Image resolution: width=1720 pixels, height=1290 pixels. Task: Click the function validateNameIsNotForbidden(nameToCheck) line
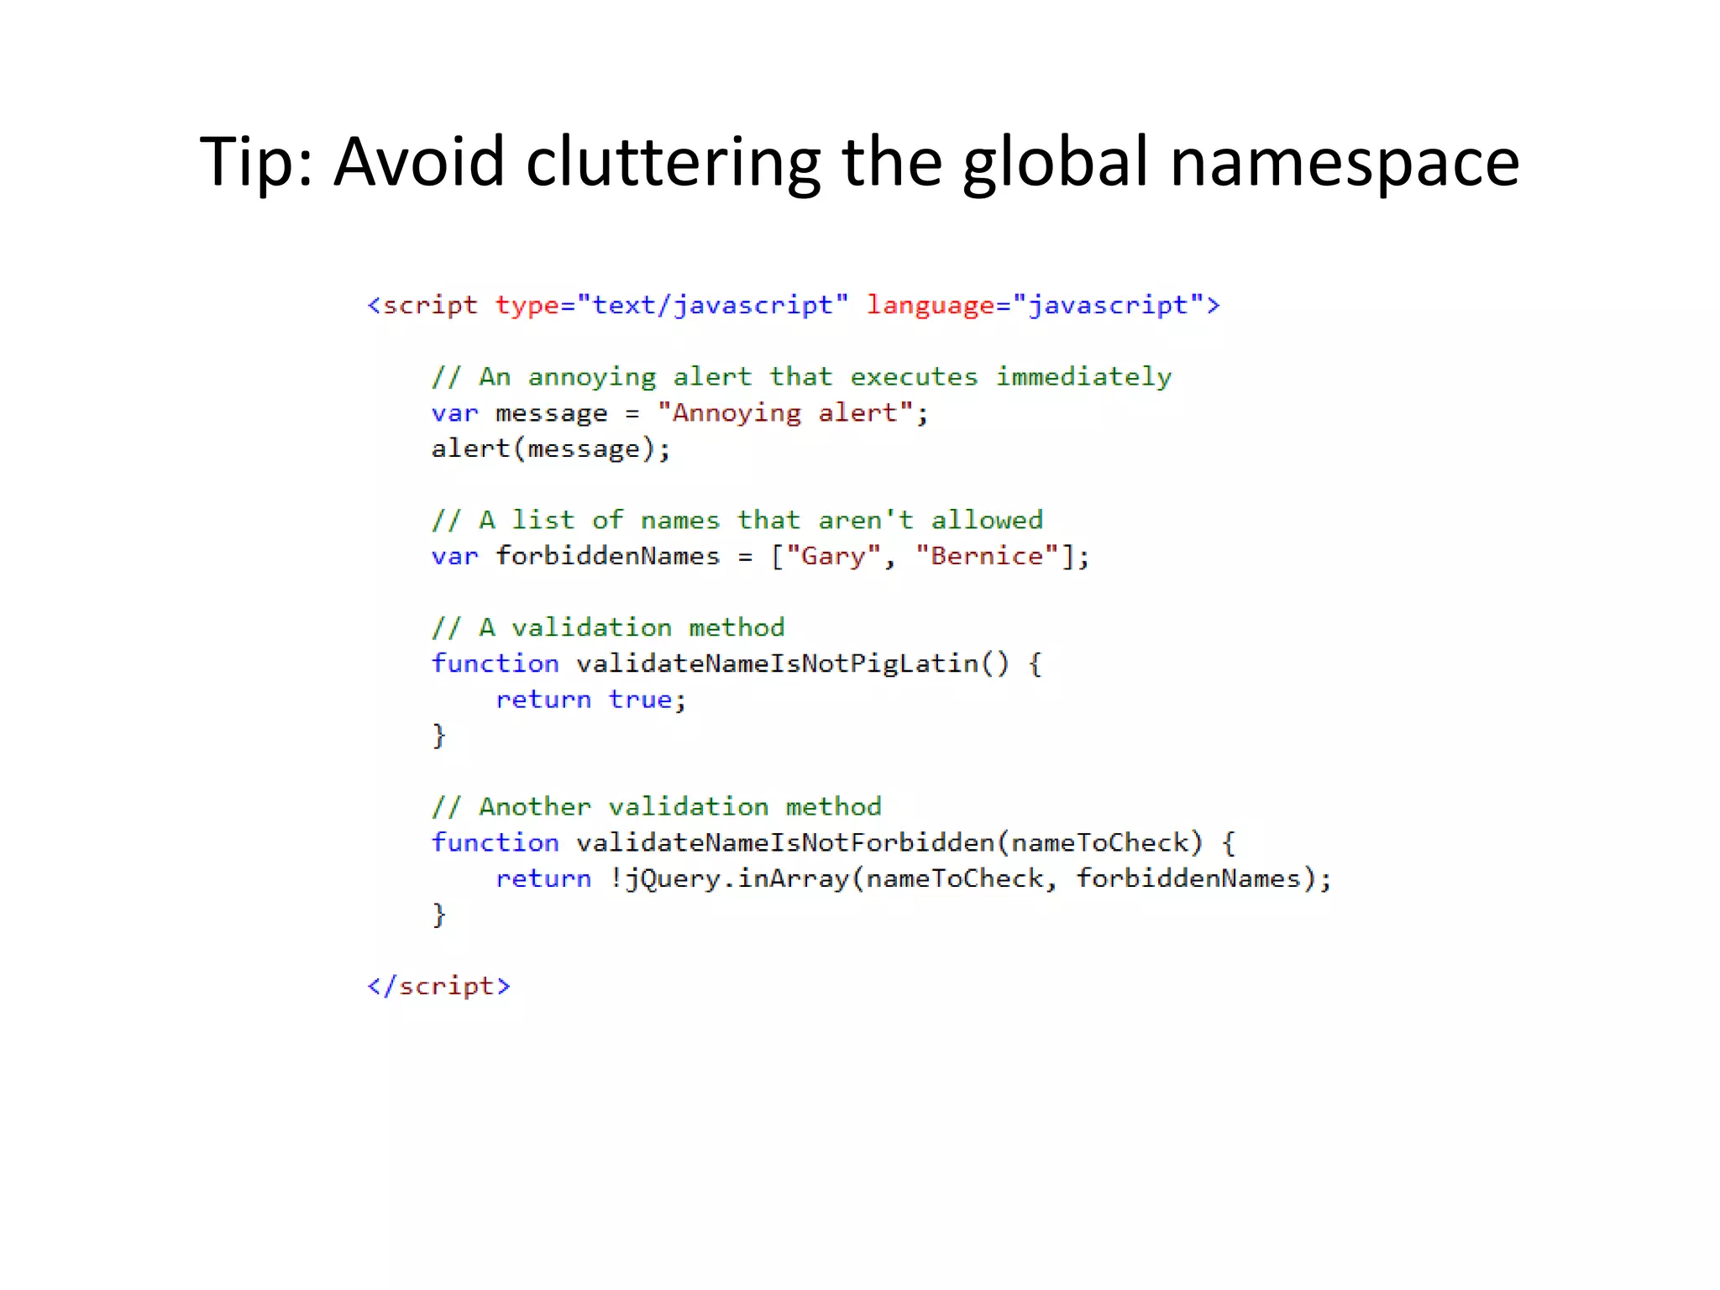[833, 842]
